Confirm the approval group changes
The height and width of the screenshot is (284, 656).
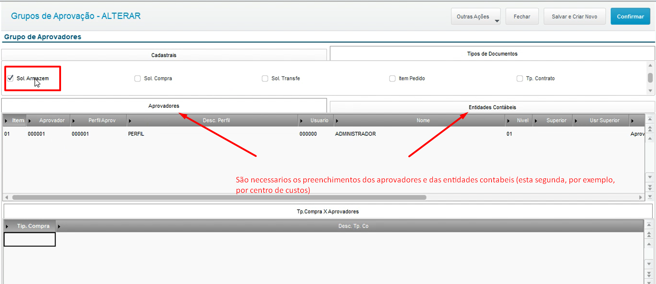(x=631, y=17)
